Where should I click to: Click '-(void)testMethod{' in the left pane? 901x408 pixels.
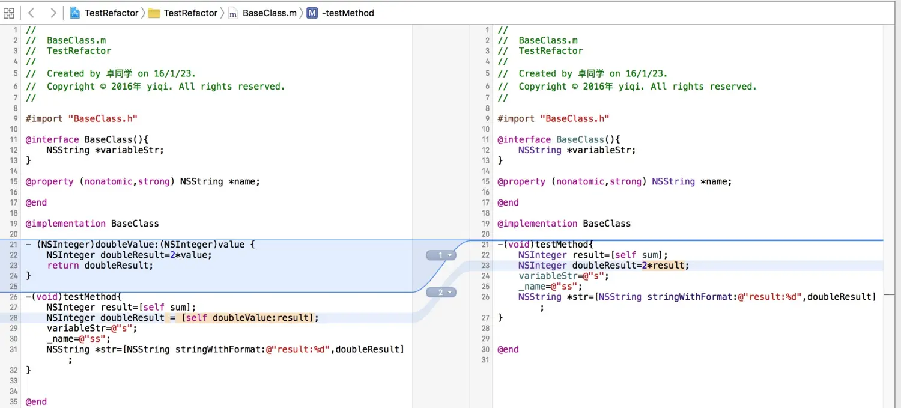(74, 296)
